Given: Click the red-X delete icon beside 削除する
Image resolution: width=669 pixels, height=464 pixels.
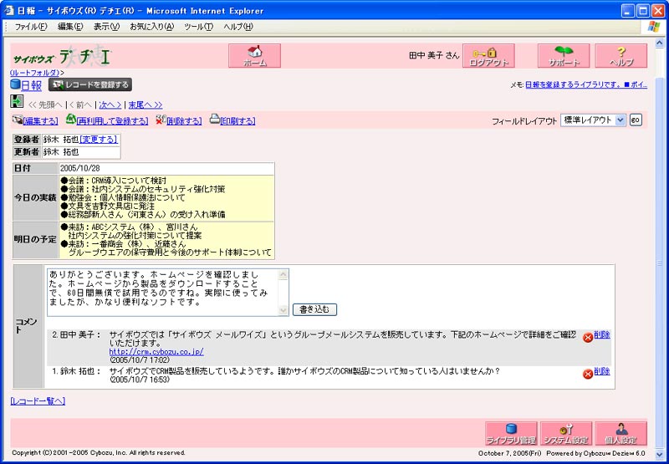Looking at the screenshot, I should click(161, 120).
